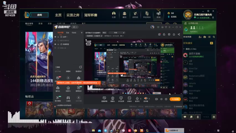Image resolution: width=236 pixels, height=133 pixels.
Task: Click the 修改 button beside room title
Action: (104, 33)
